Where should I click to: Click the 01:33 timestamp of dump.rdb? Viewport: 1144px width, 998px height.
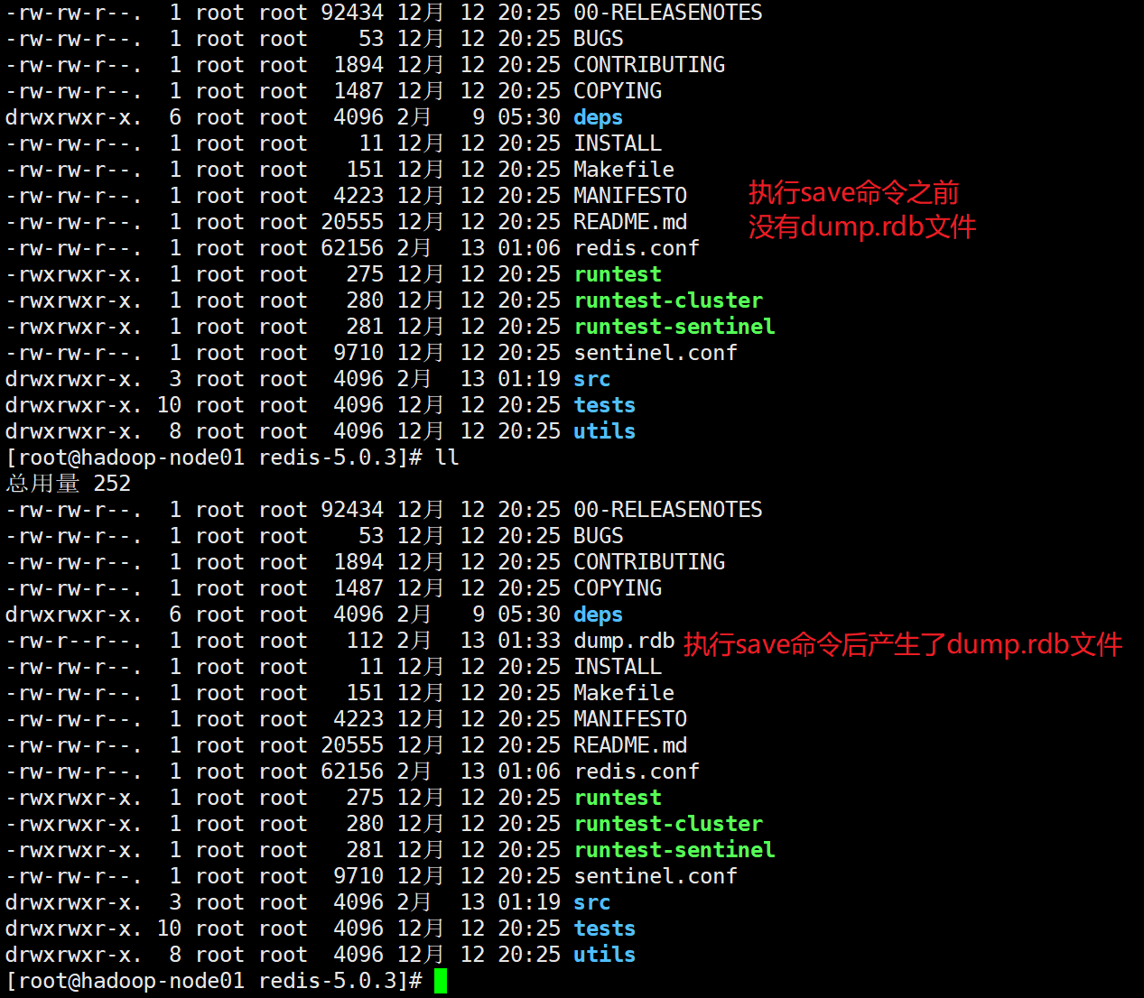point(529,641)
